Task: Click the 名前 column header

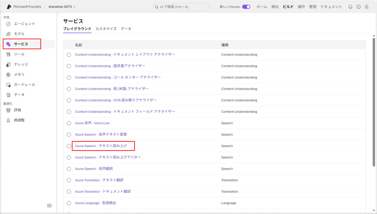Action: [79, 45]
